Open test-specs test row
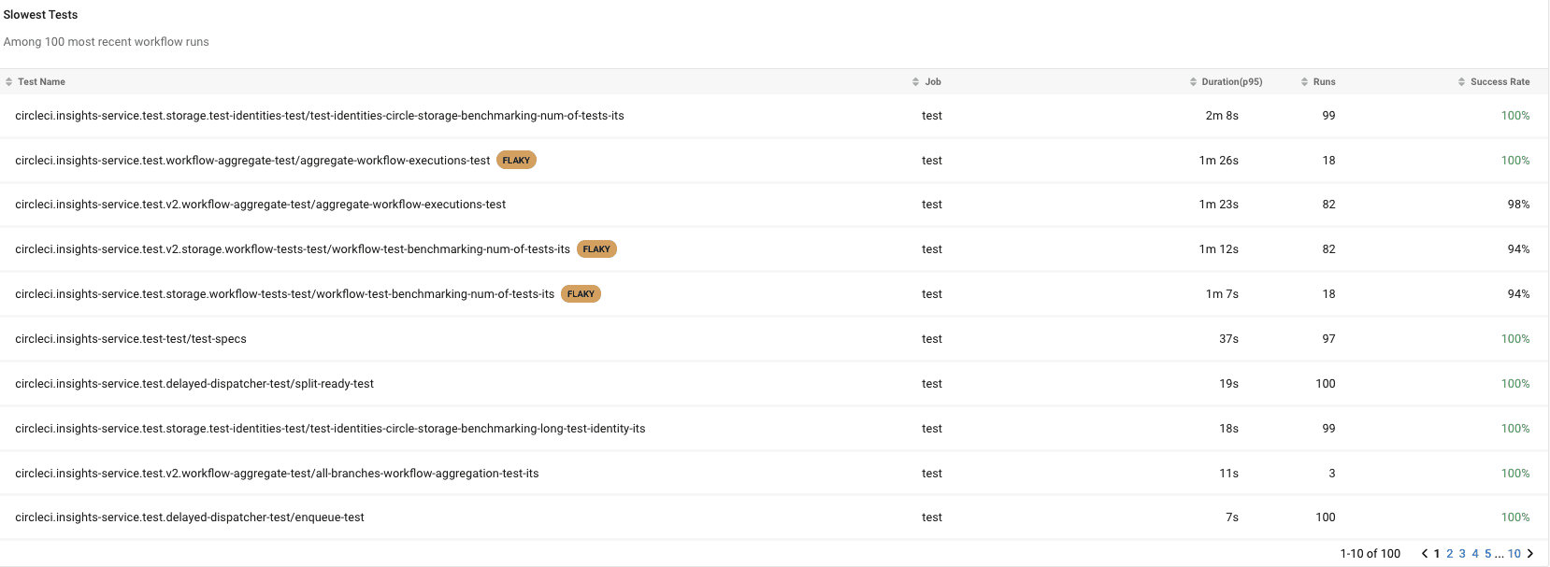Viewport: 1550px width, 567px height. pyautogui.click(x=774, y=339)
